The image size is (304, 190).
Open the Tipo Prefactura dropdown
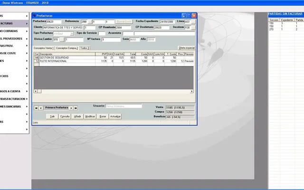(x=72, y=34)
